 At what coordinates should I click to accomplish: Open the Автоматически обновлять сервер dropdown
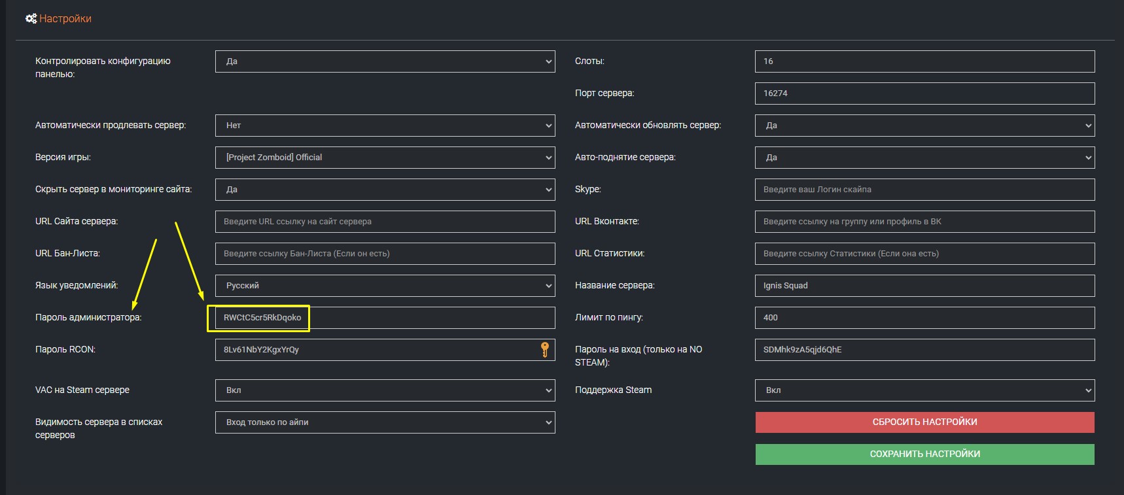tap(924, 126)
